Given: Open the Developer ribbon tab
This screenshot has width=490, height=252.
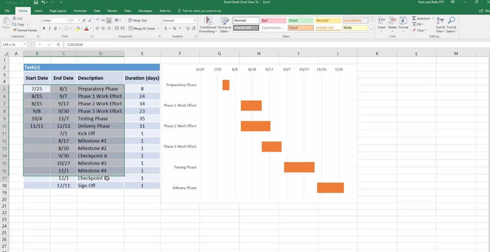Looking at the screenshot, I should tap(145, 10).
